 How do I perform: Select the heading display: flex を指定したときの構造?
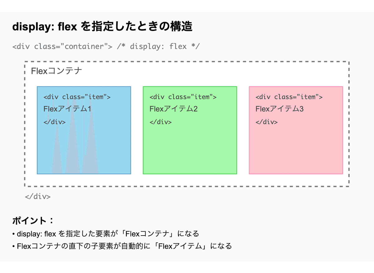pos(102,27)
